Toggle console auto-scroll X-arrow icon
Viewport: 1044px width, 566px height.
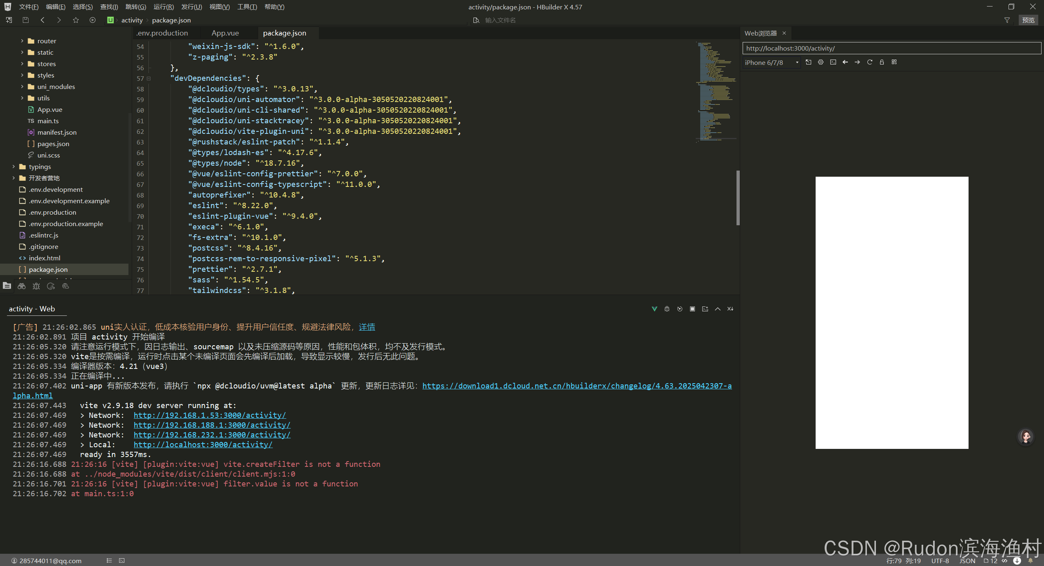tap(730, 309)
